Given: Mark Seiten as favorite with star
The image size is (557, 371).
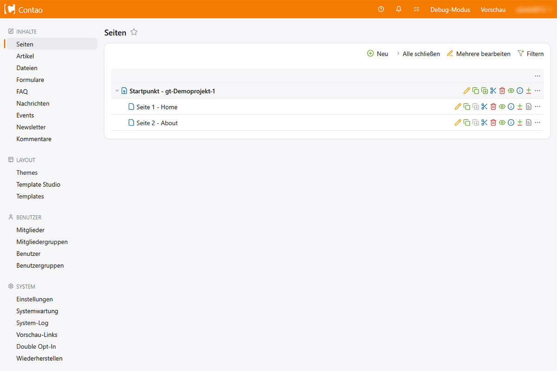Looking at the screenshot, I should [134, 32].
